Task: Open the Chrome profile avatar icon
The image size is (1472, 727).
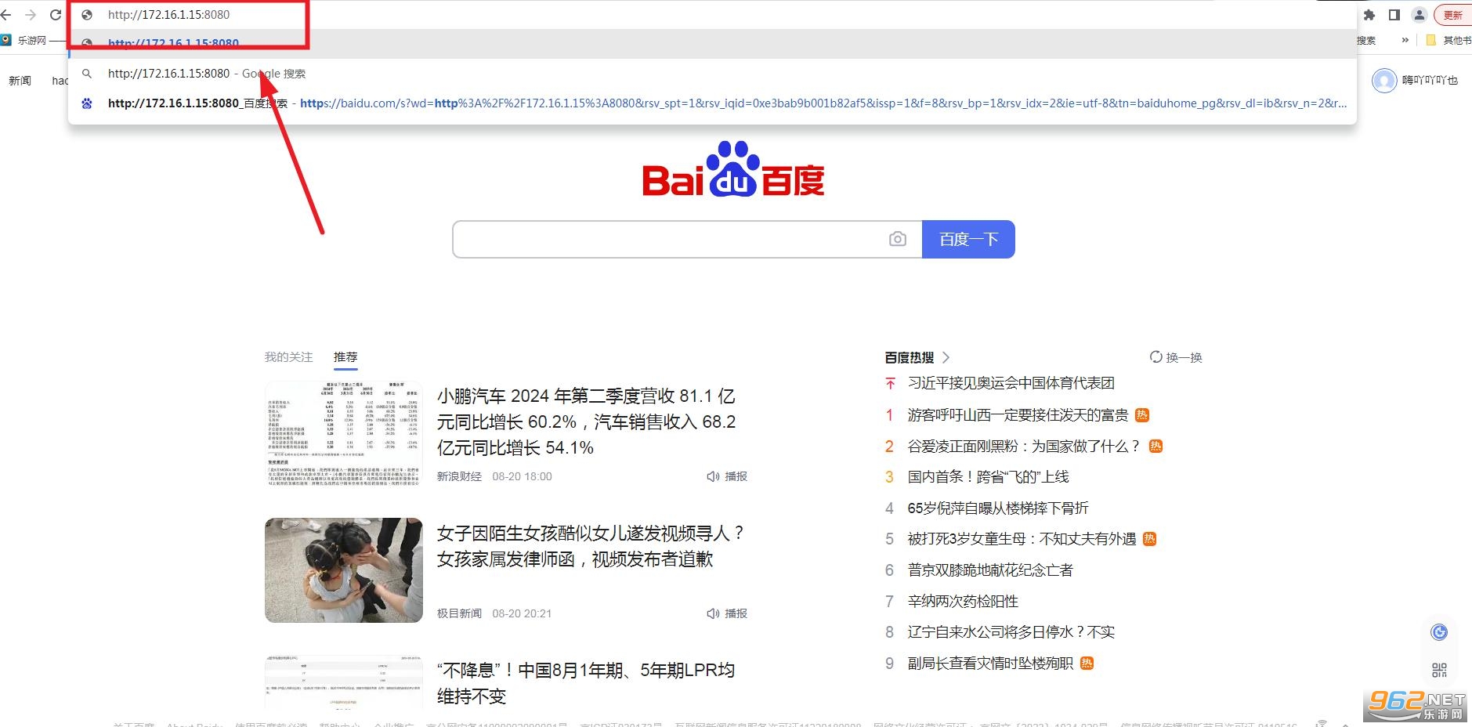Action: (1419, 15)
